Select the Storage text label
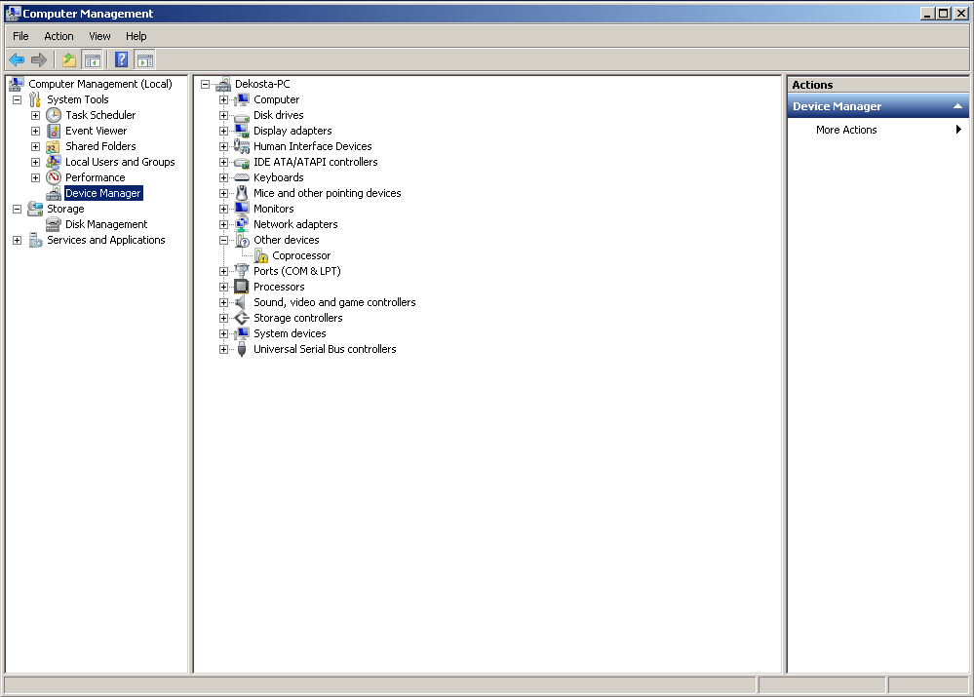Viewport: 974px width, 697px height. pos(65,209)
